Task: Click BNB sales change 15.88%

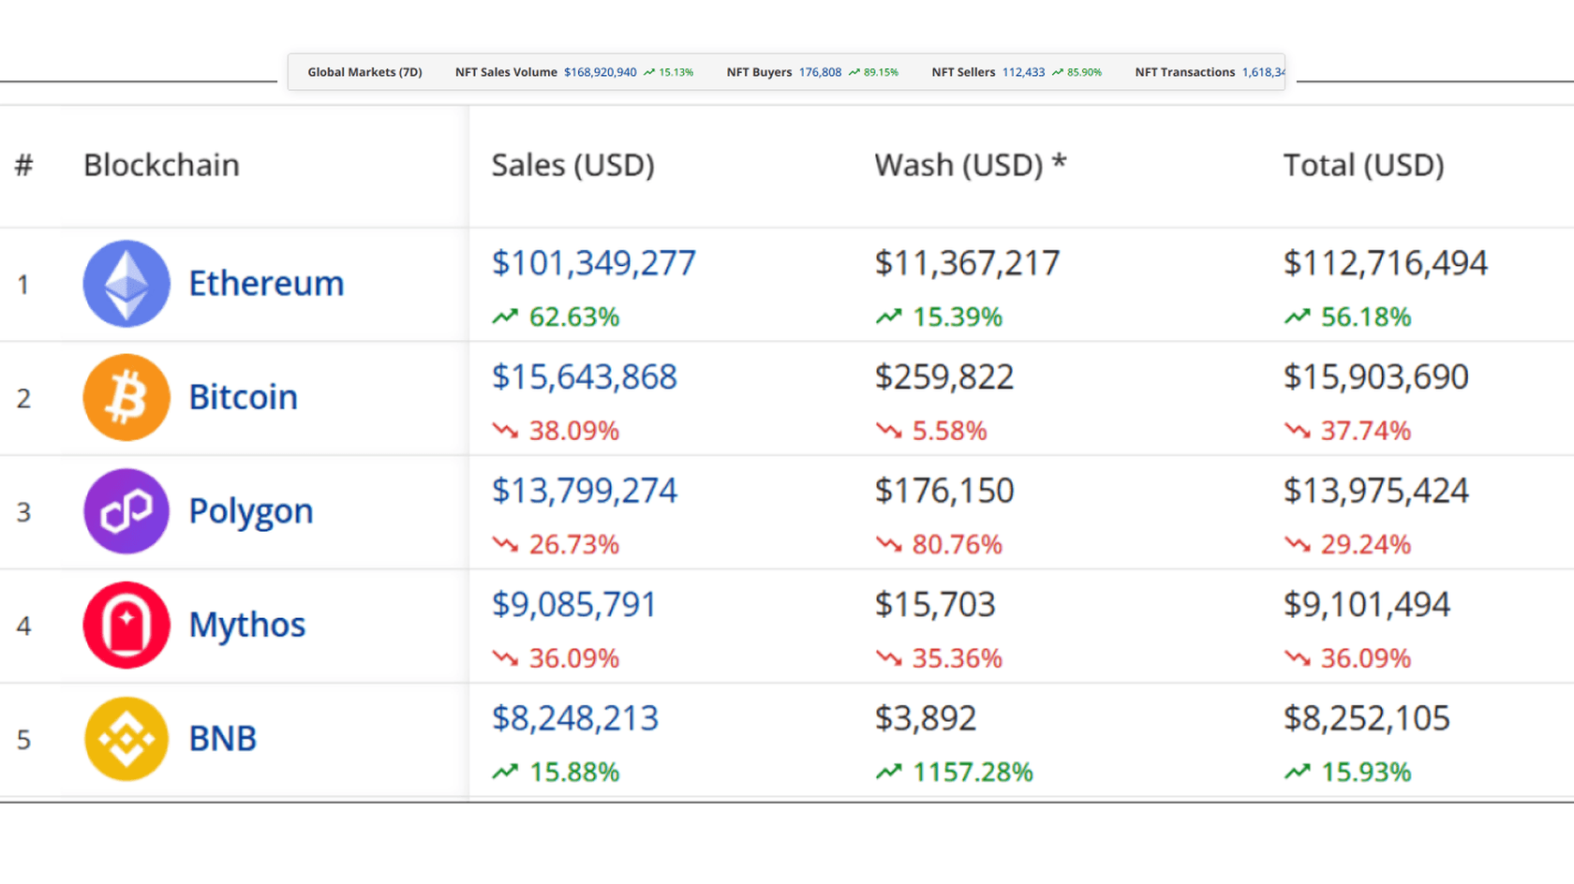Action: click(573, 773)
